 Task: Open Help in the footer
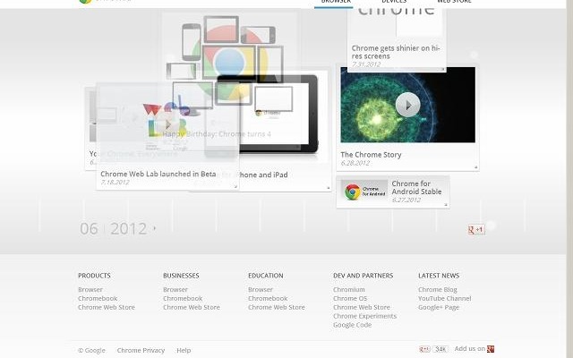pos(184,350)
